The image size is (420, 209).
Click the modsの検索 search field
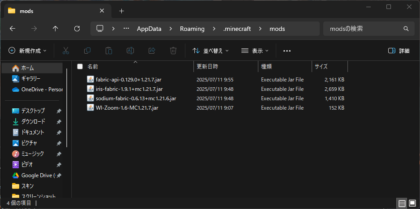pos(369,29)
